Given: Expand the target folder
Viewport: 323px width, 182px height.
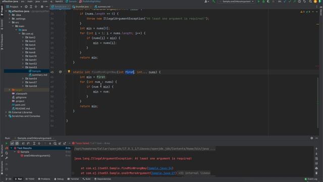Looking at the screenshot, I should click(9, 90).
